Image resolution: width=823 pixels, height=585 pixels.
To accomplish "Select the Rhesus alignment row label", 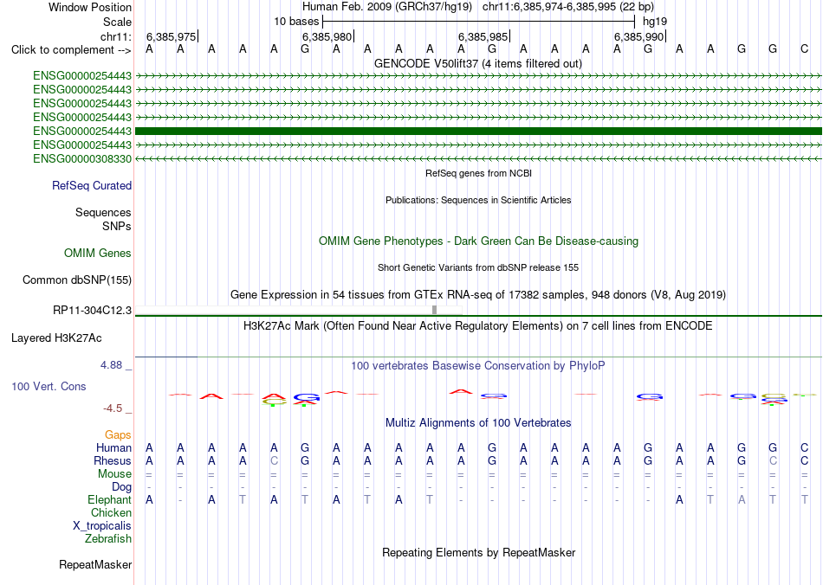I will pyautogui.click(x=113, y=460).
